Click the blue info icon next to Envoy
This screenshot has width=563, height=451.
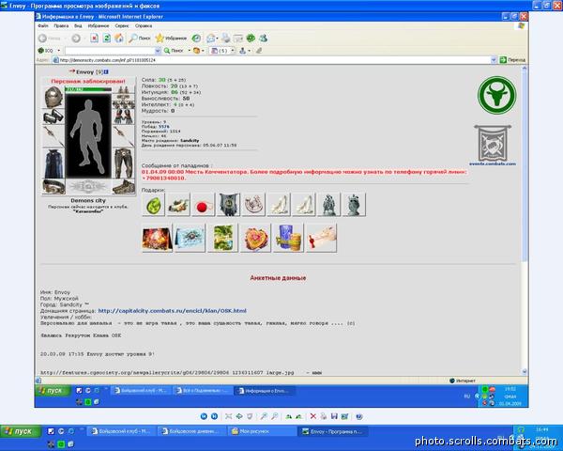click(x=106, y=72)
